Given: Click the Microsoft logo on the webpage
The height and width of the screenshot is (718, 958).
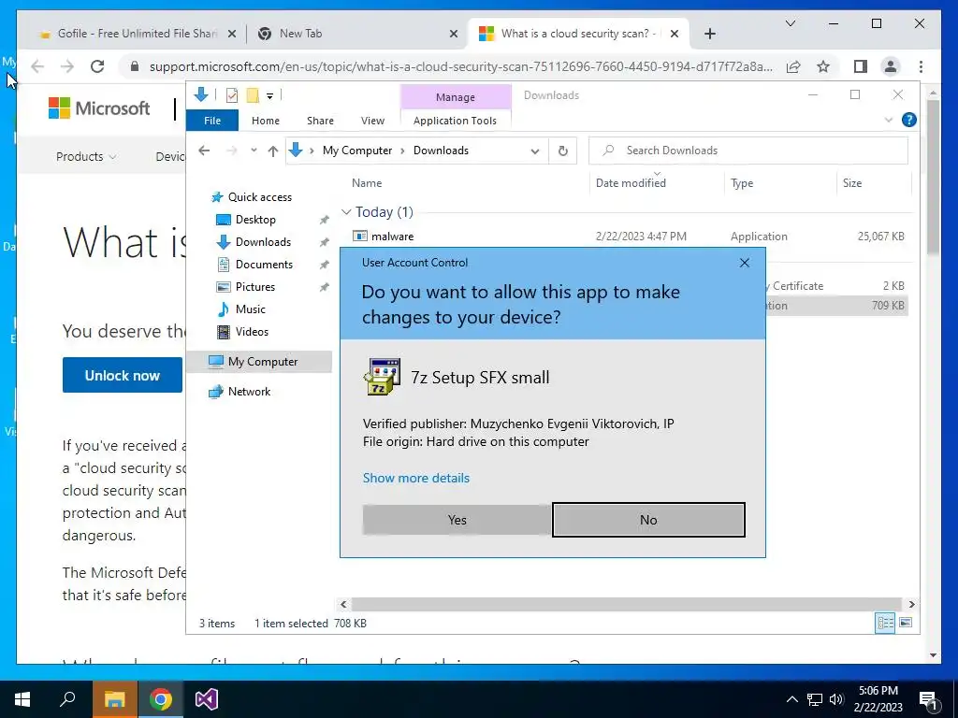Looking at the screenshot, I should pos(99,108).
